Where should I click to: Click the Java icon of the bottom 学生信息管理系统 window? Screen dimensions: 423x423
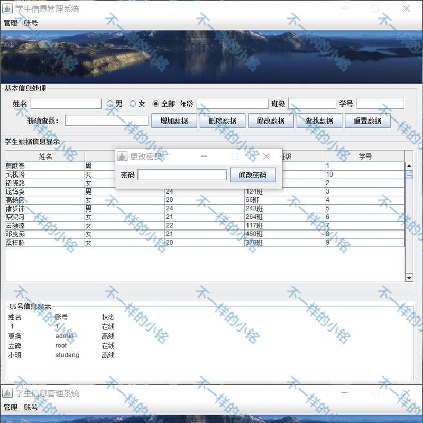coord(7,393)
